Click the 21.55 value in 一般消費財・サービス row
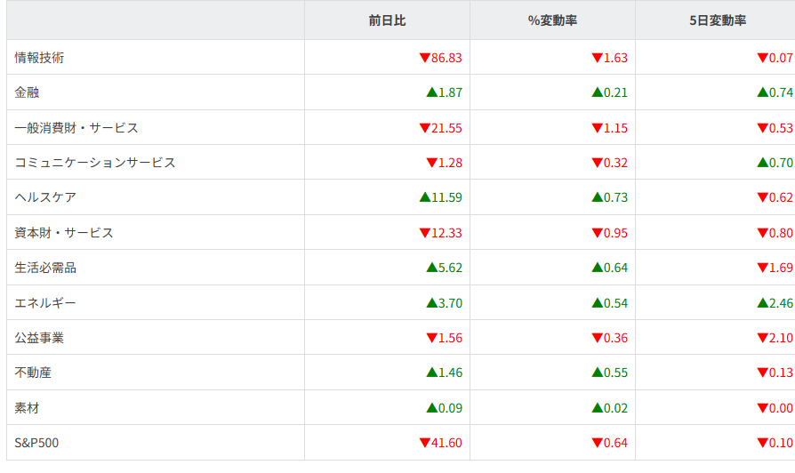This screenshot has height=473, width=795. [x=446, y=128]
